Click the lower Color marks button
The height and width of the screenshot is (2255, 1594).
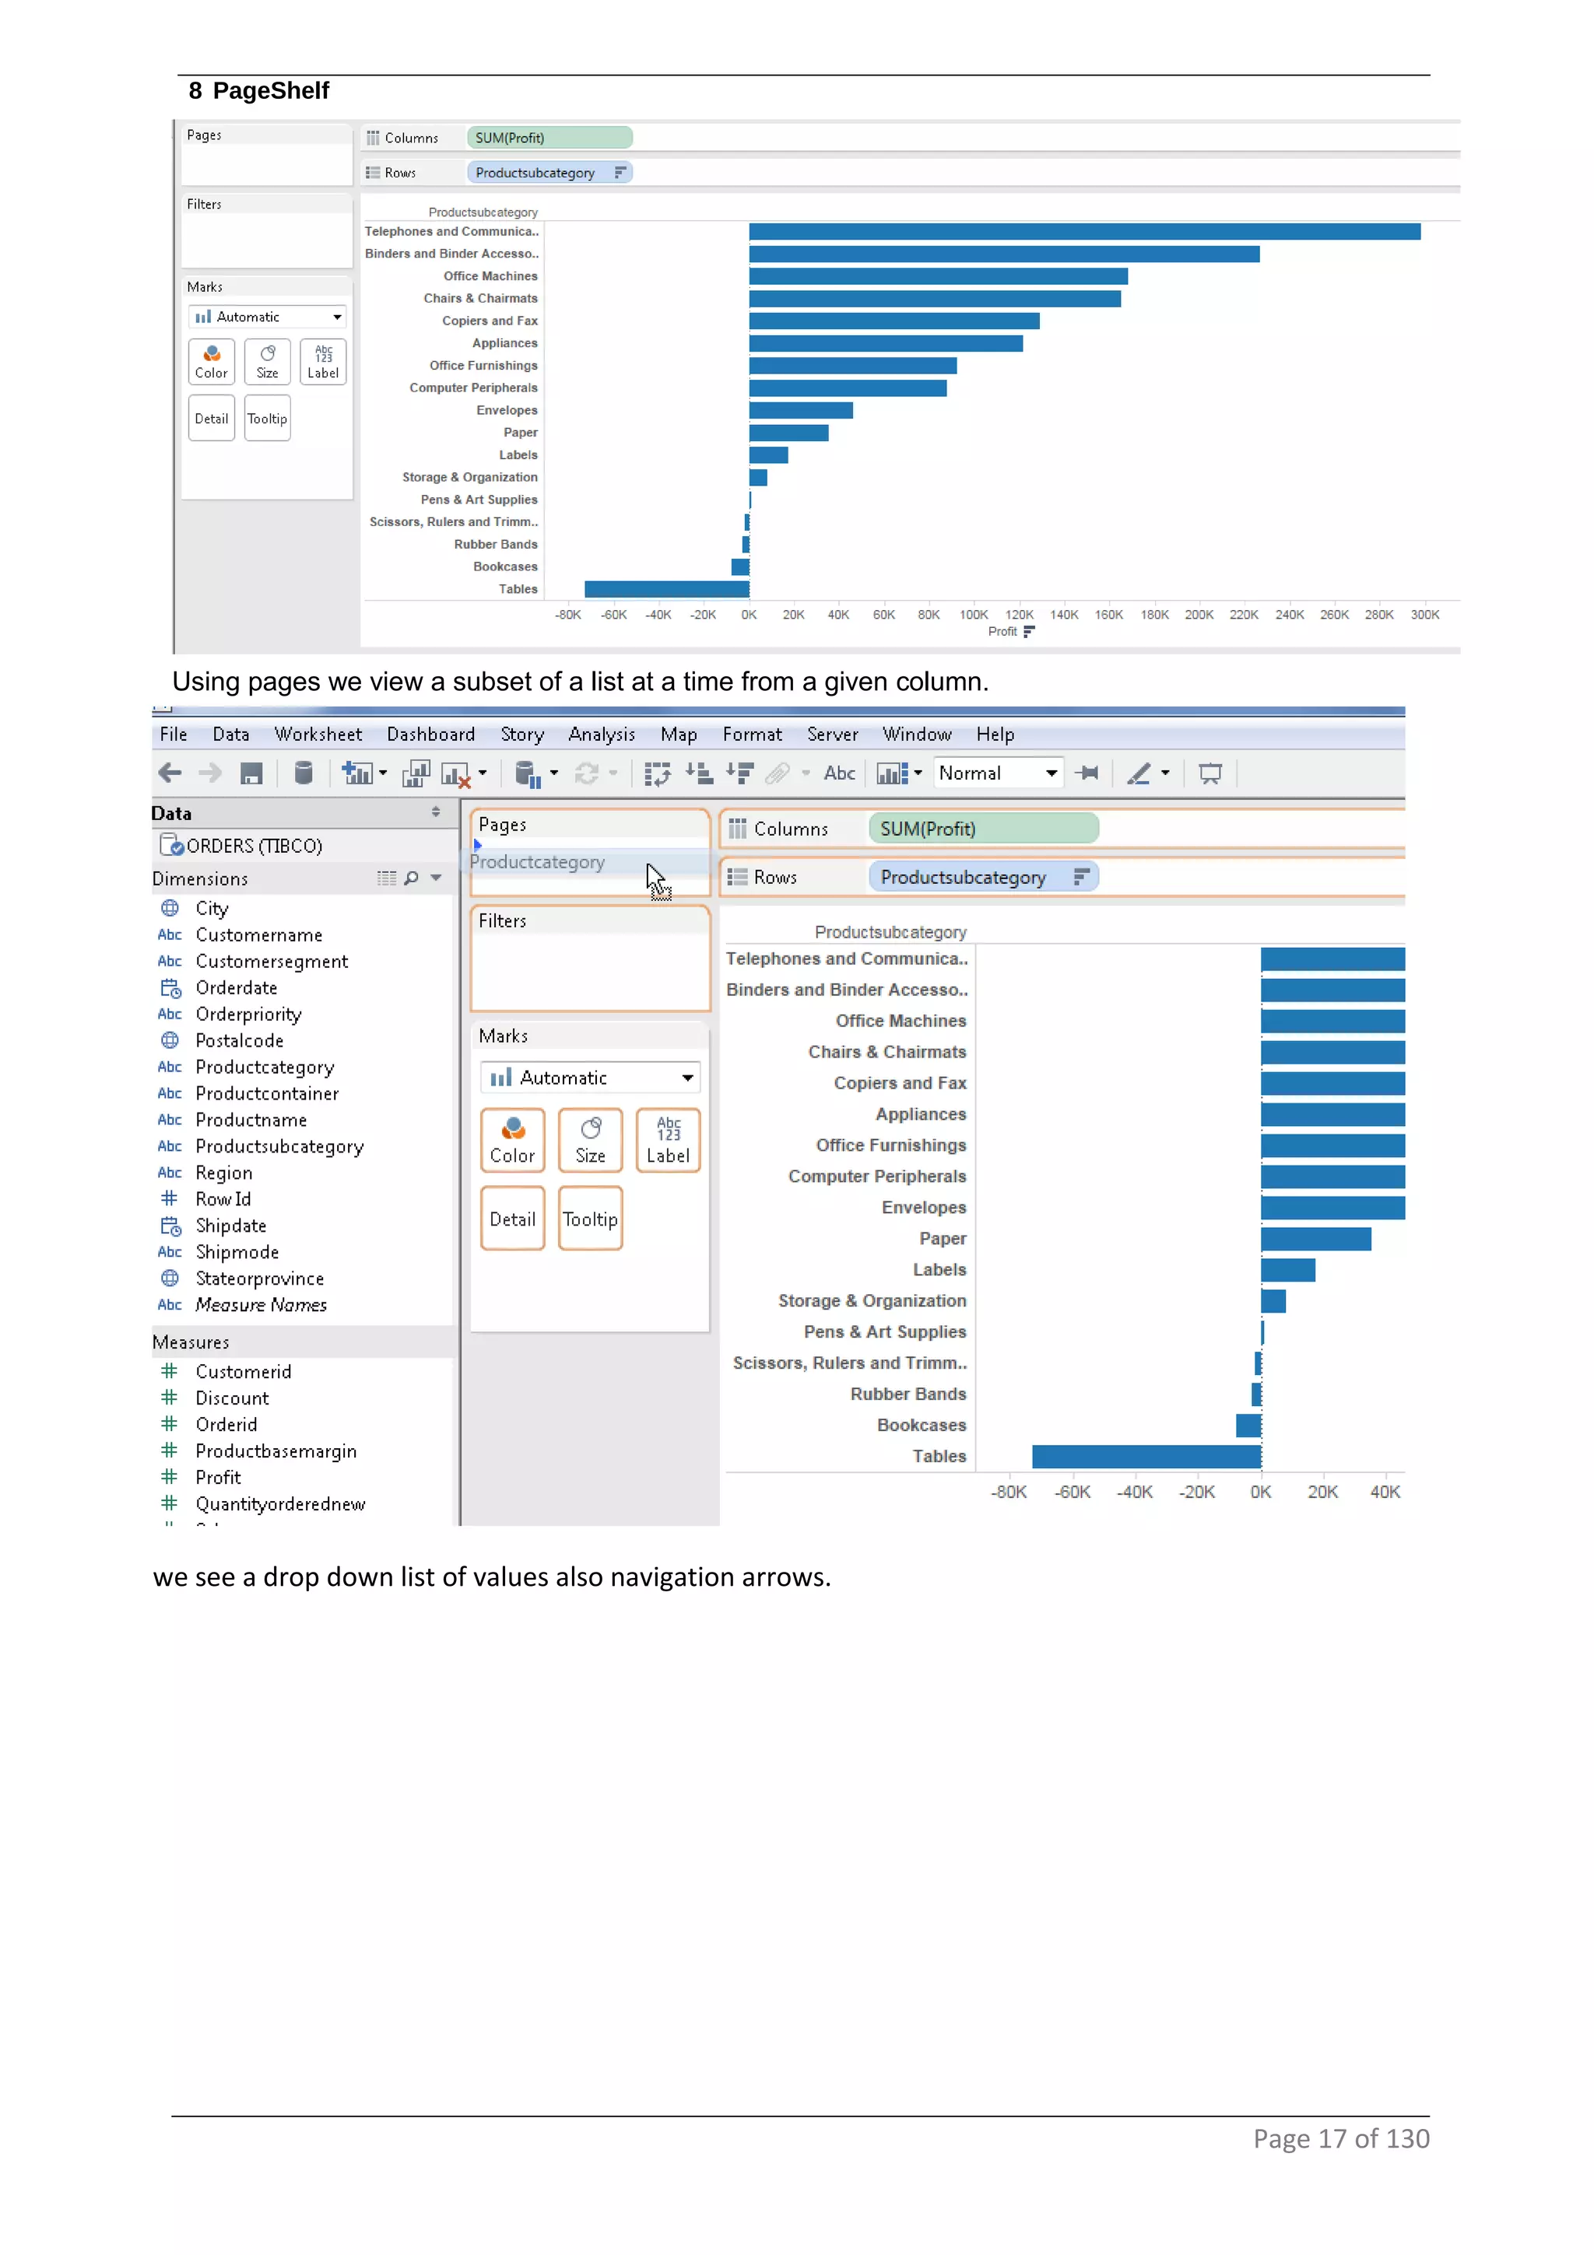click(513, 1140)
